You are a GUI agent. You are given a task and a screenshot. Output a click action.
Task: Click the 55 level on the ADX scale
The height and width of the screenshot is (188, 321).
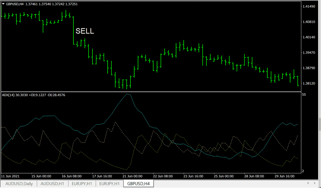click(304, 94)
